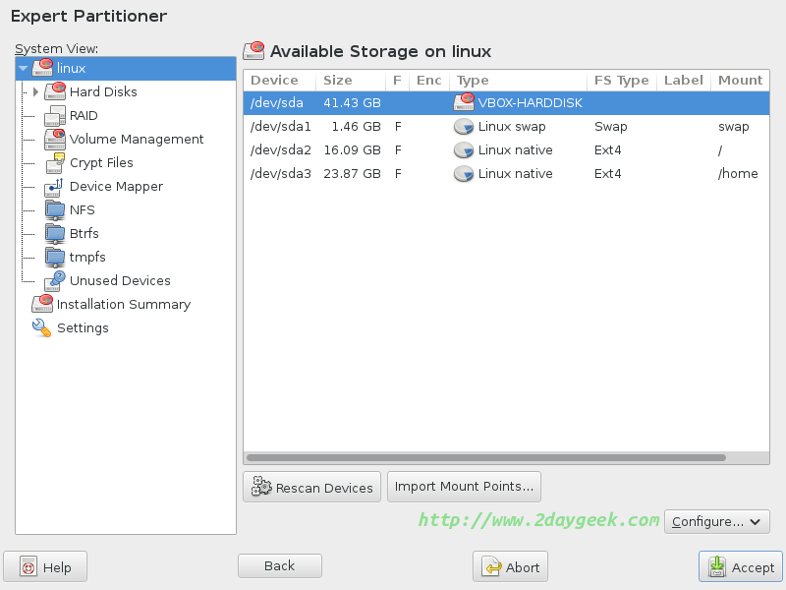Select the tmpfs tree entry
This screenshot has width=786, height=590.
click(x=87, y=258)
